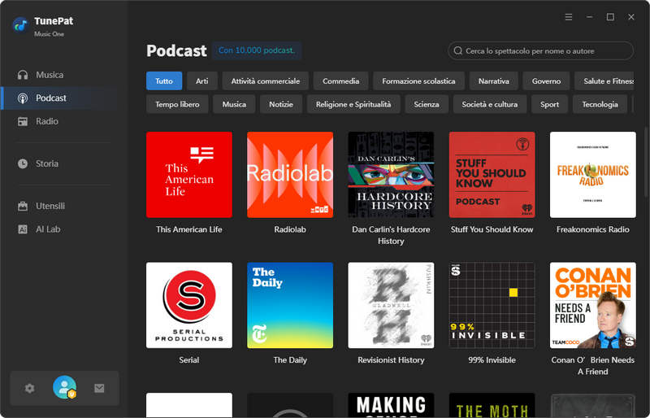The width and height of the screenshot is (650, 418).
Task: Click the headphones icon beside Musica
Action: point(23,75)
